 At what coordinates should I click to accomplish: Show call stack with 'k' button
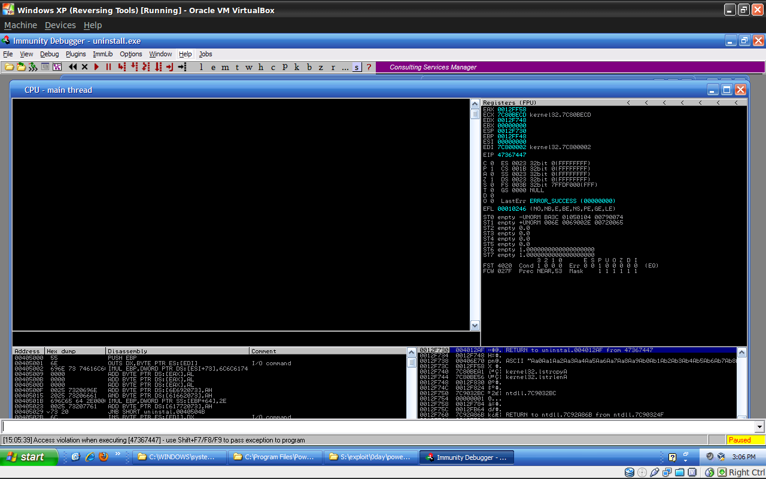(297, 67)
